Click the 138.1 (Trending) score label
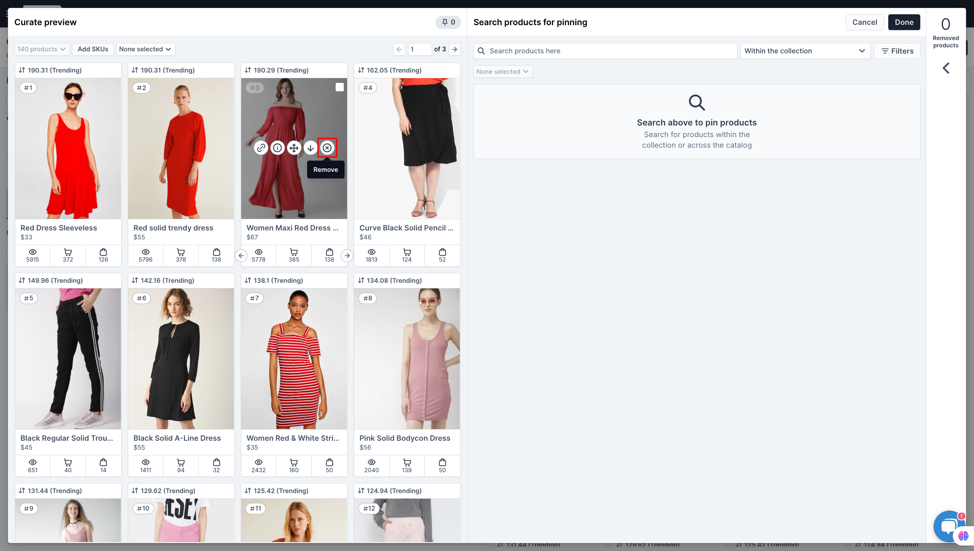 (278, 280)
